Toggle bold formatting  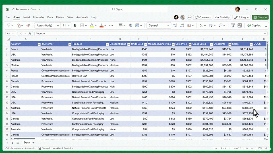click(x=75, y=25)
